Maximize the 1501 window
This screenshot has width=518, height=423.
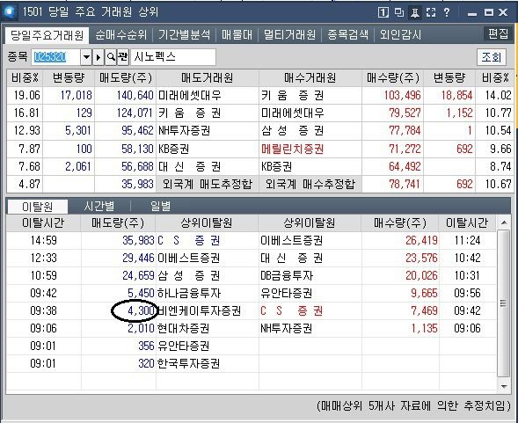click(488, 13)
